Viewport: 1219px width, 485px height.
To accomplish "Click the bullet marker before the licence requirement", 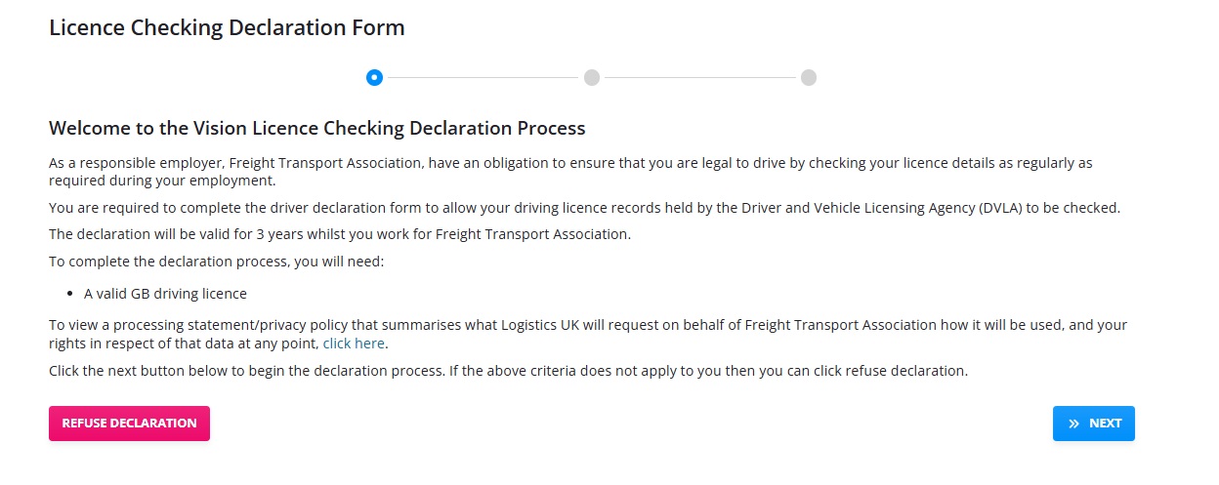I will click(x=71, y=294).
